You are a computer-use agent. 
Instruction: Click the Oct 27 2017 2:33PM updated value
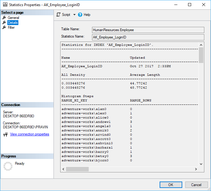[150, 66]
